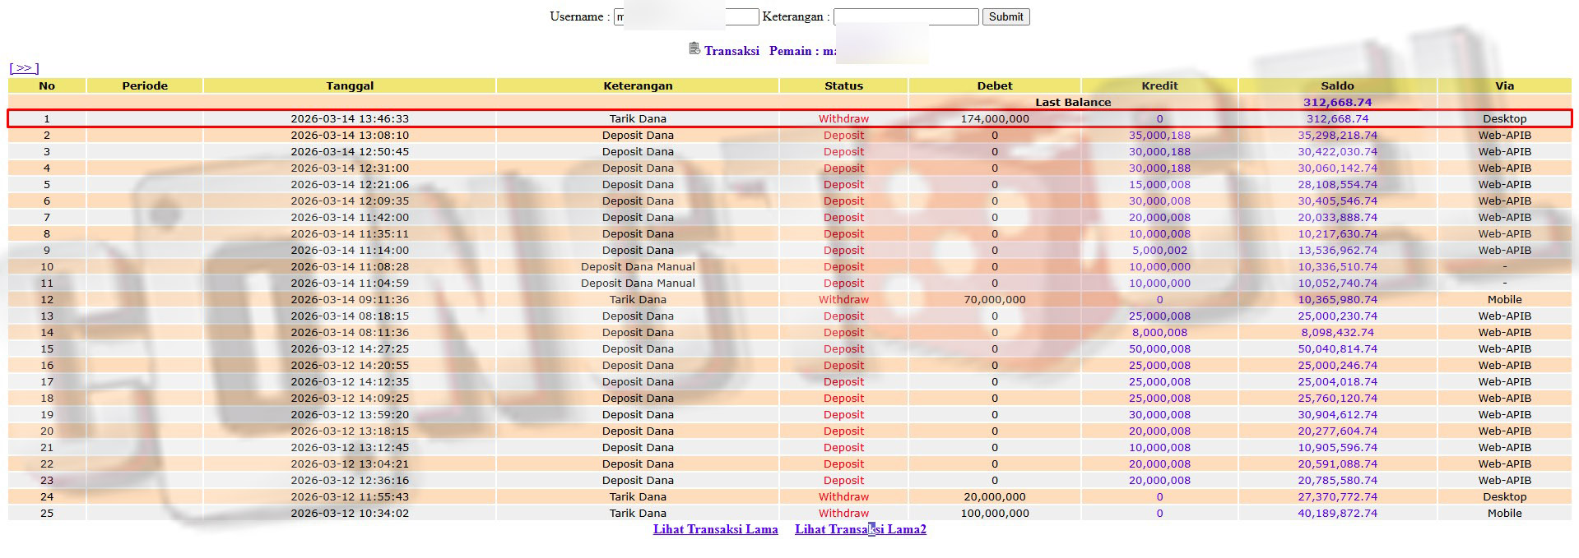Click the Debet column header
1579x558 pixels.
coord(994,85)
